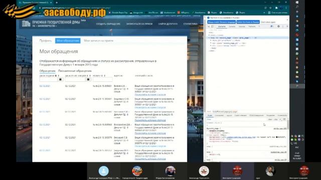The height and width of the screenshot is (180, 321).
Task: Open СТАТИСТИКА in site navigation
Action: (191, 24)
